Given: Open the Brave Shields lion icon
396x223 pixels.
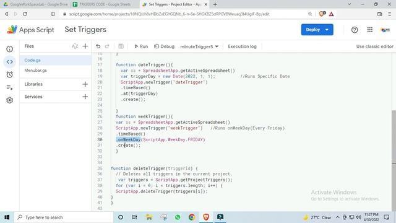Looking at the screenshot, I should [x=322, y=14].
